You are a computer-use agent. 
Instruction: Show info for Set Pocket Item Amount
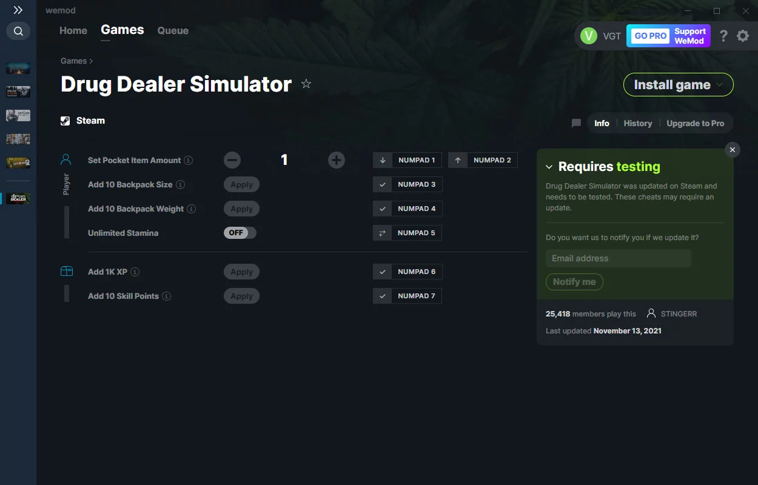point(189,161)
